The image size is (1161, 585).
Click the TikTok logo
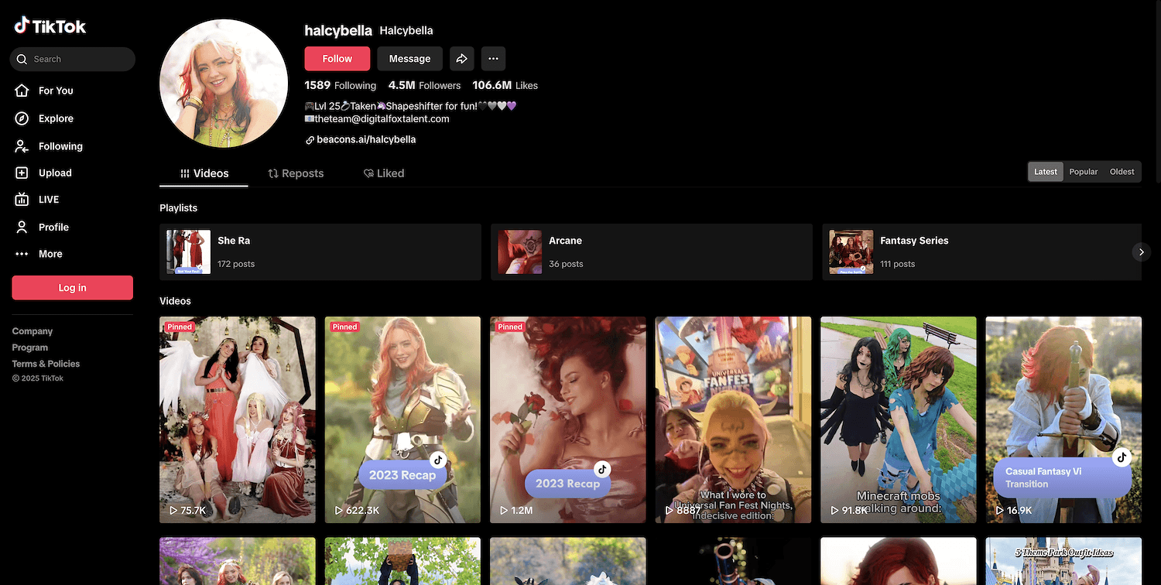pyautogui.click(x=50, y=26)
